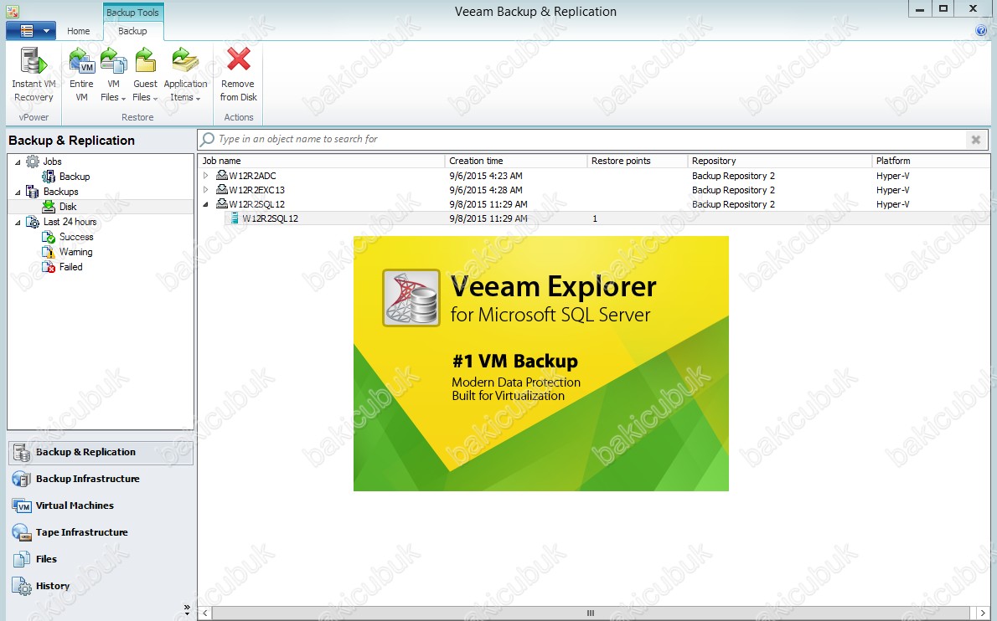Screen dimensions: 997x621
Task: Sort by the Restore points column
Action: coord(638,161)
